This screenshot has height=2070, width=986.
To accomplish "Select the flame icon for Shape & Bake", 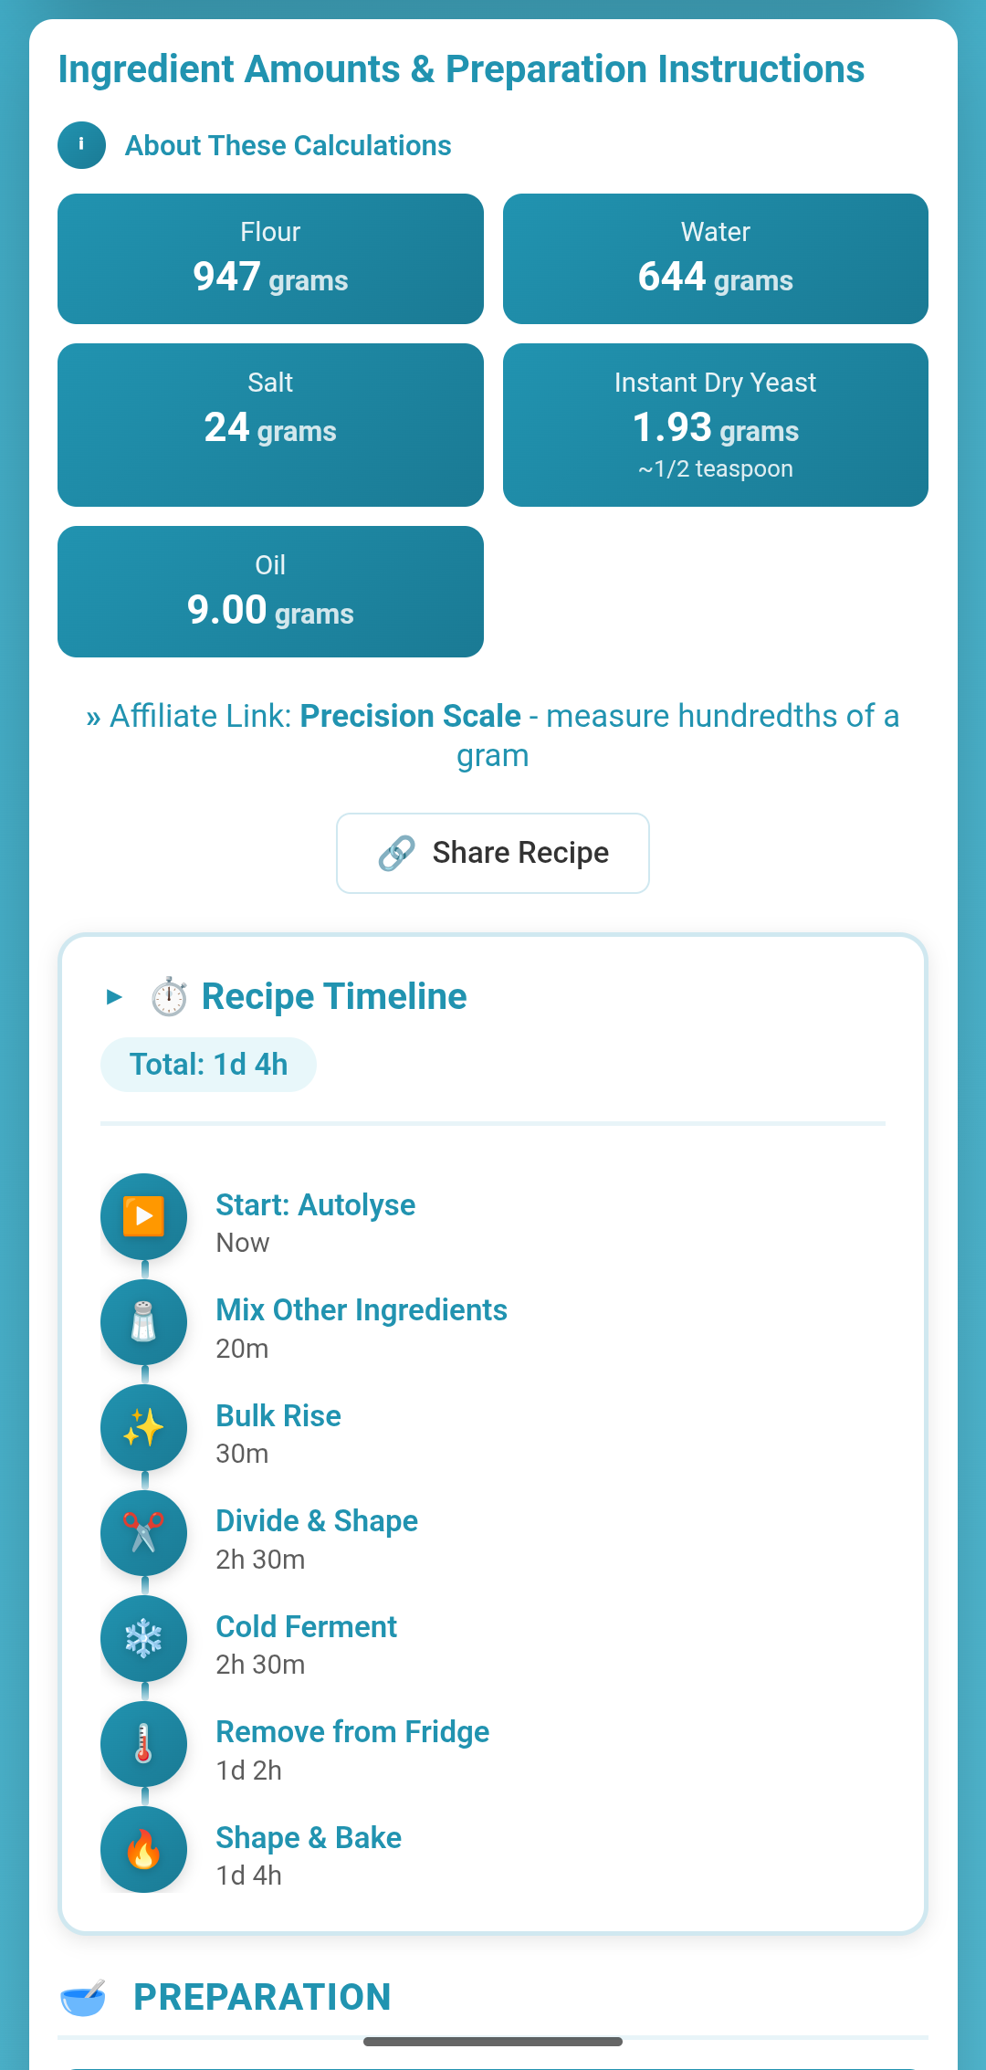I will click(x=143, y=1849).
